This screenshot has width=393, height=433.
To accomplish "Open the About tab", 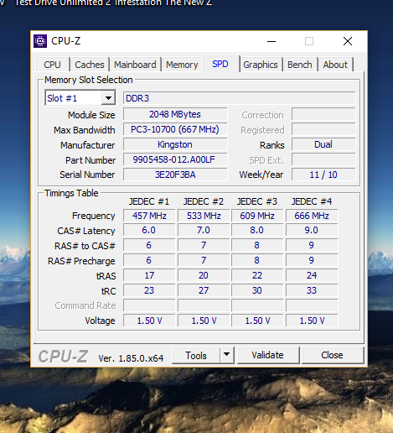I will (335, 65).
